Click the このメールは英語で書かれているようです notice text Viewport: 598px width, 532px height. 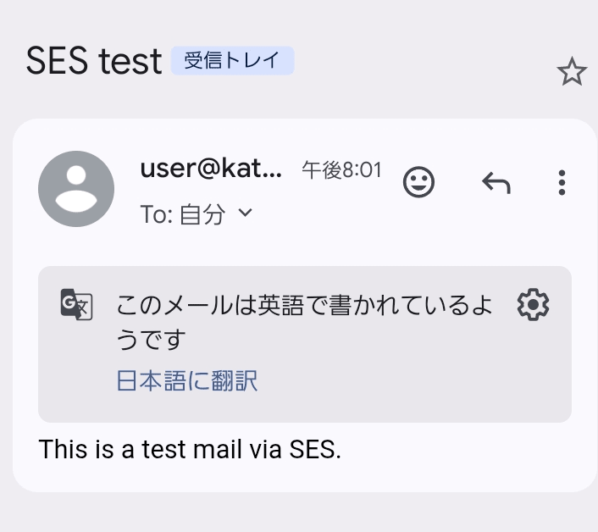pos(305,322)
